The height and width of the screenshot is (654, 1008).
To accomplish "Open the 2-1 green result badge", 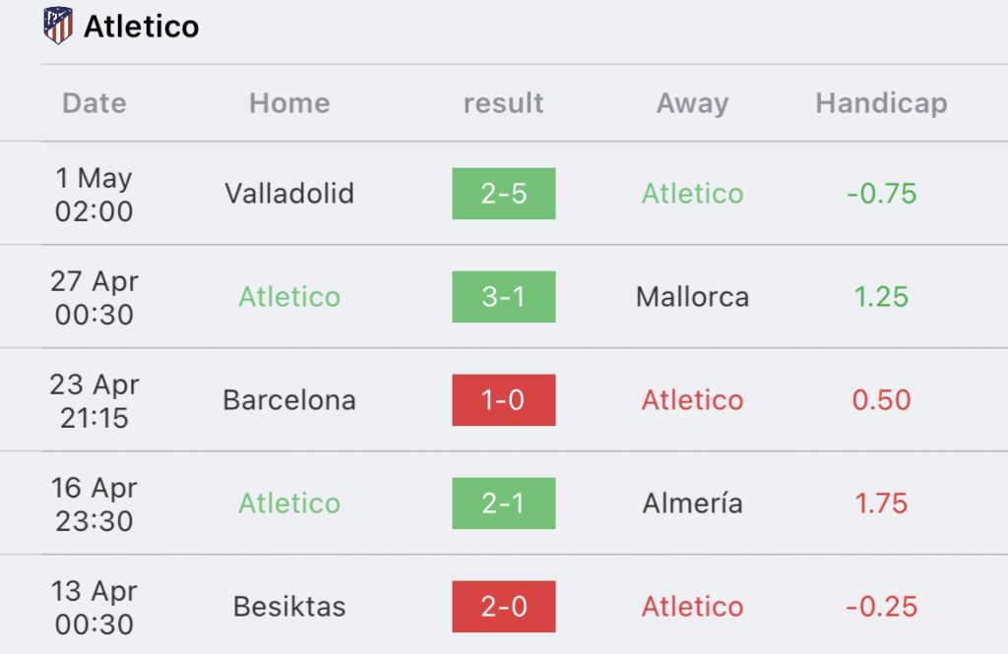I will point(503,503).
